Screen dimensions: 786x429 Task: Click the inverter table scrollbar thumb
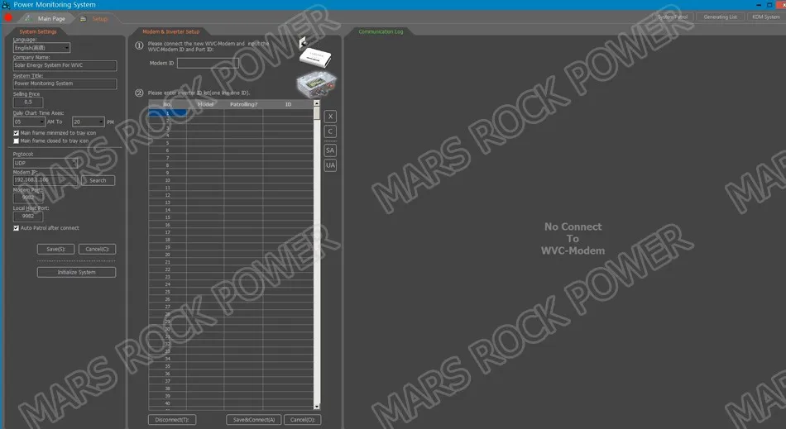(316, 113)
